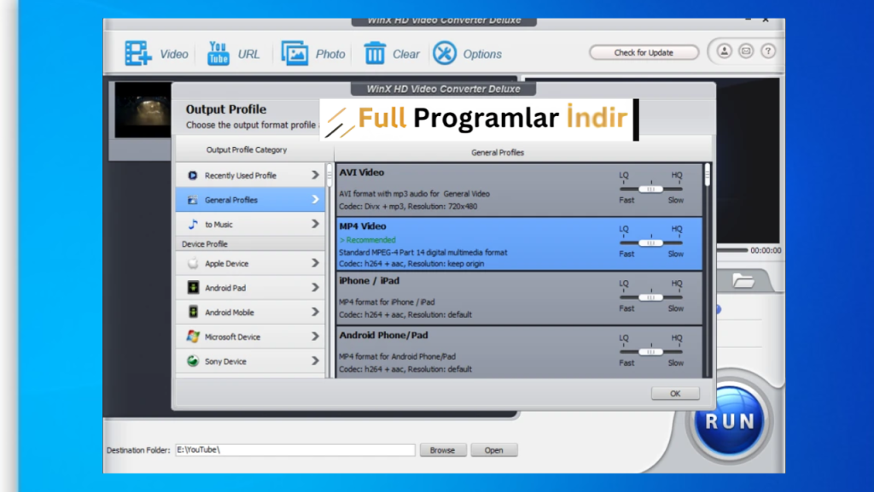Click the Sony Device icon
The image size is (874, 492).
pyautogui.click(x=193, y=361)
